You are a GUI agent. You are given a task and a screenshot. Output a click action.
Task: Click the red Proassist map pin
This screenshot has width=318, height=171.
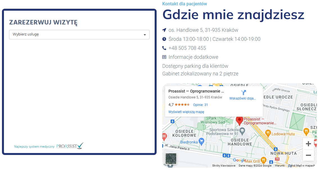(240, 121)
